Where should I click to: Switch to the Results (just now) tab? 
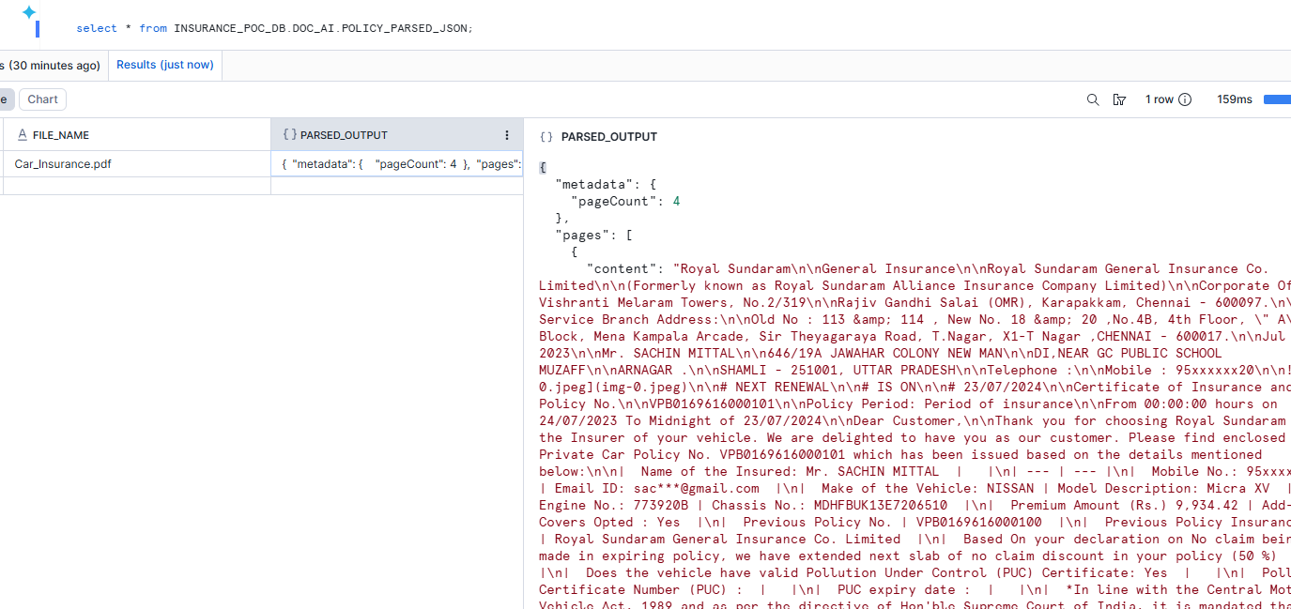coord(164,65)
